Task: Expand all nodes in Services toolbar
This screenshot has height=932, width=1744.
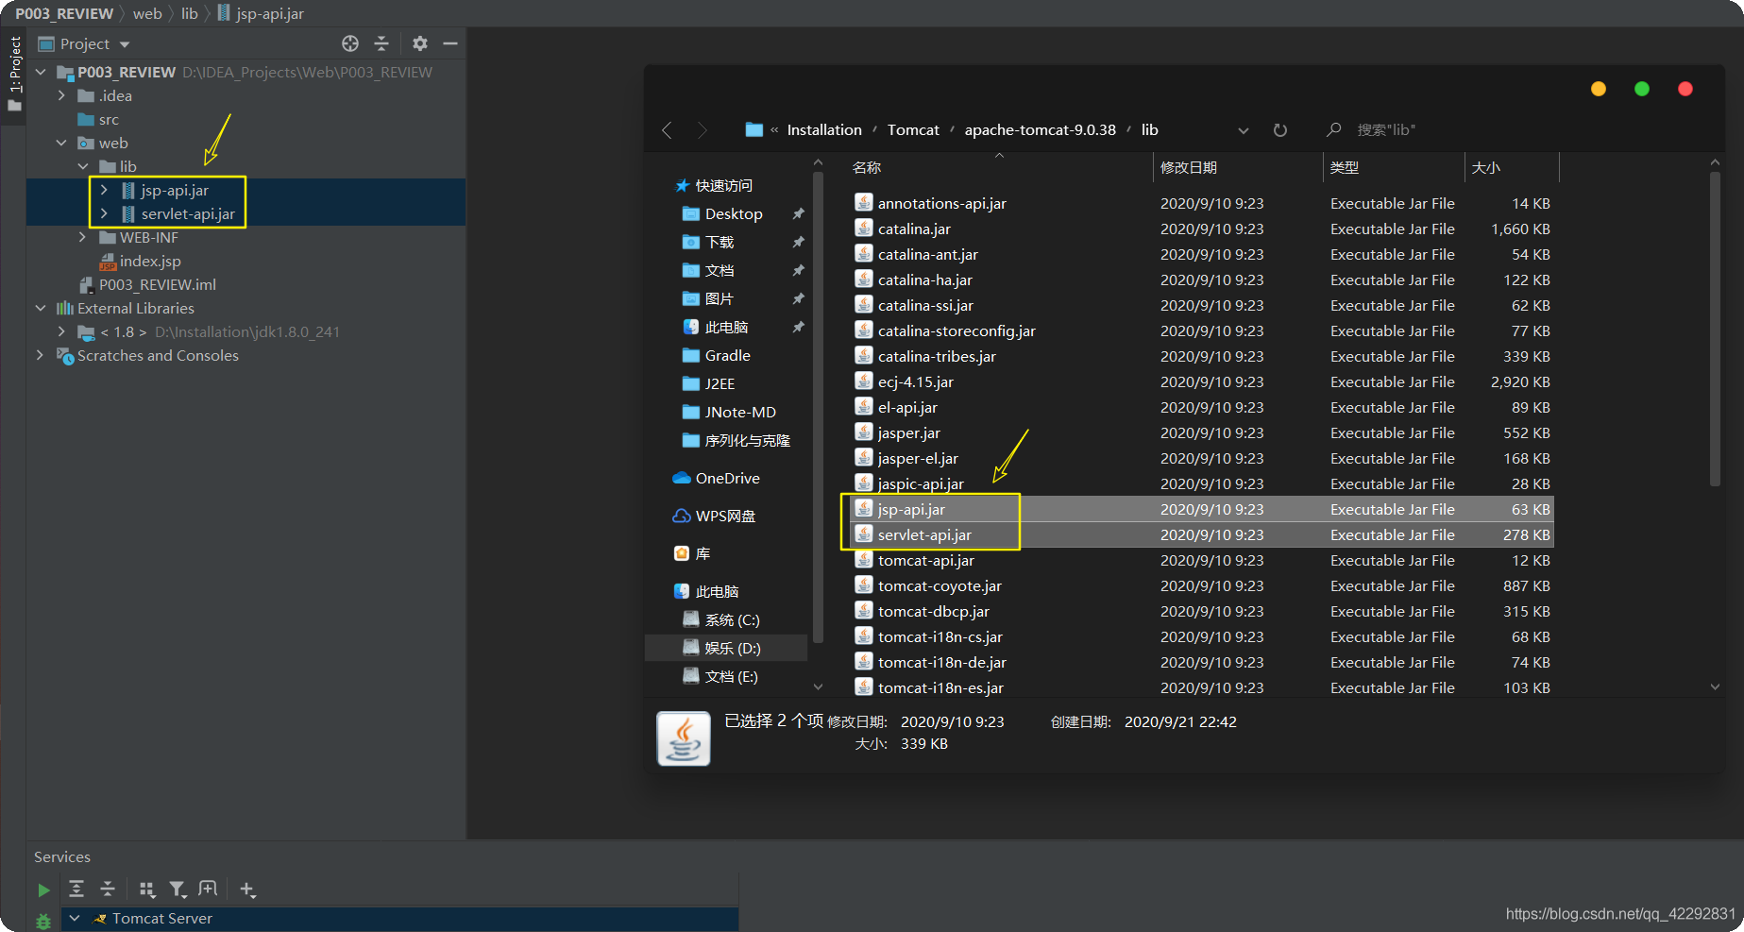Action: pyautogui.click(x=76, y=889)
